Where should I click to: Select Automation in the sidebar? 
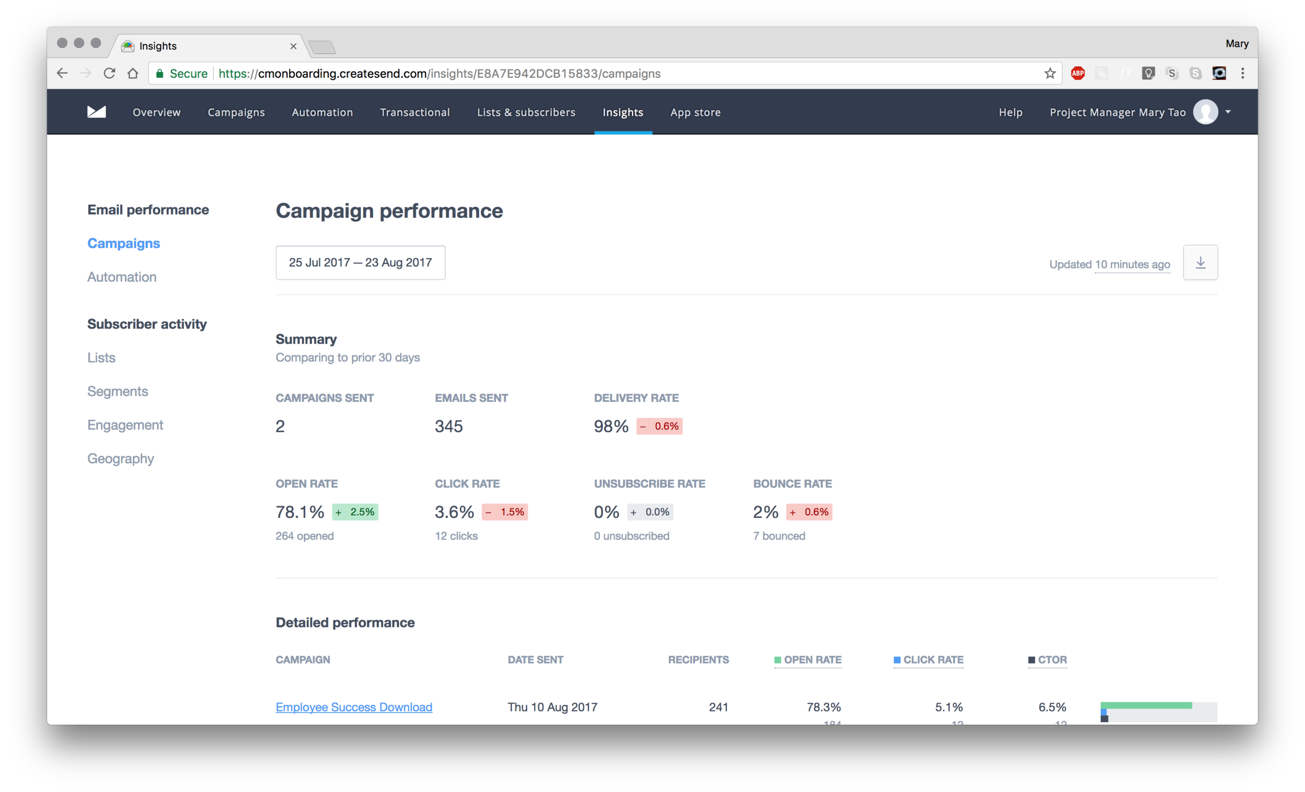[122, 277]
